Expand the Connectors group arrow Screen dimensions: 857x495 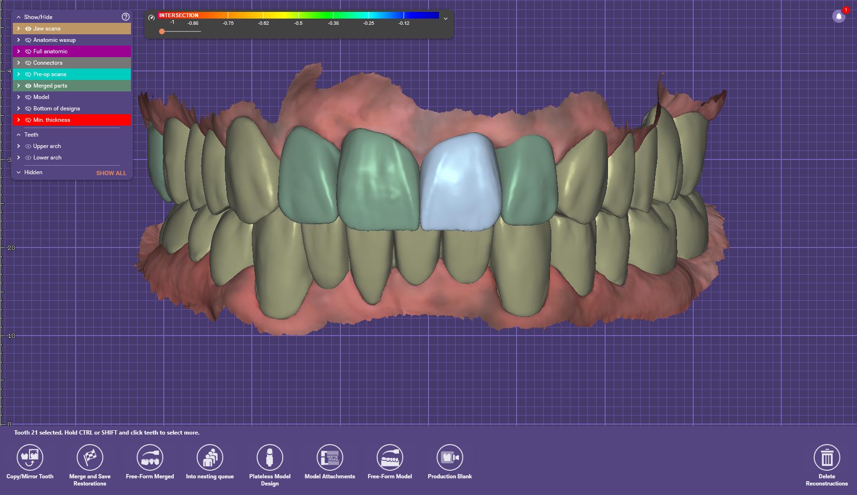(x=19, y=63)
